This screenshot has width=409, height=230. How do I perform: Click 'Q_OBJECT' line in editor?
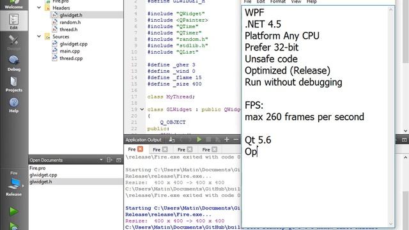[173, 122]
